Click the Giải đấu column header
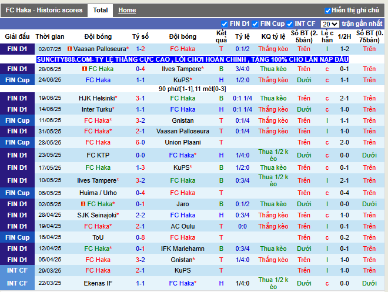The height and width of the screenshot is (292, 388). [17, 36]
